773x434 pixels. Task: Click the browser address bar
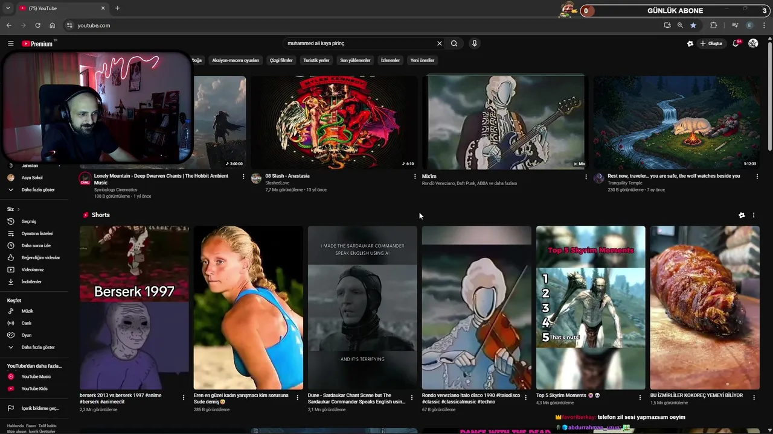click(362, 25)
